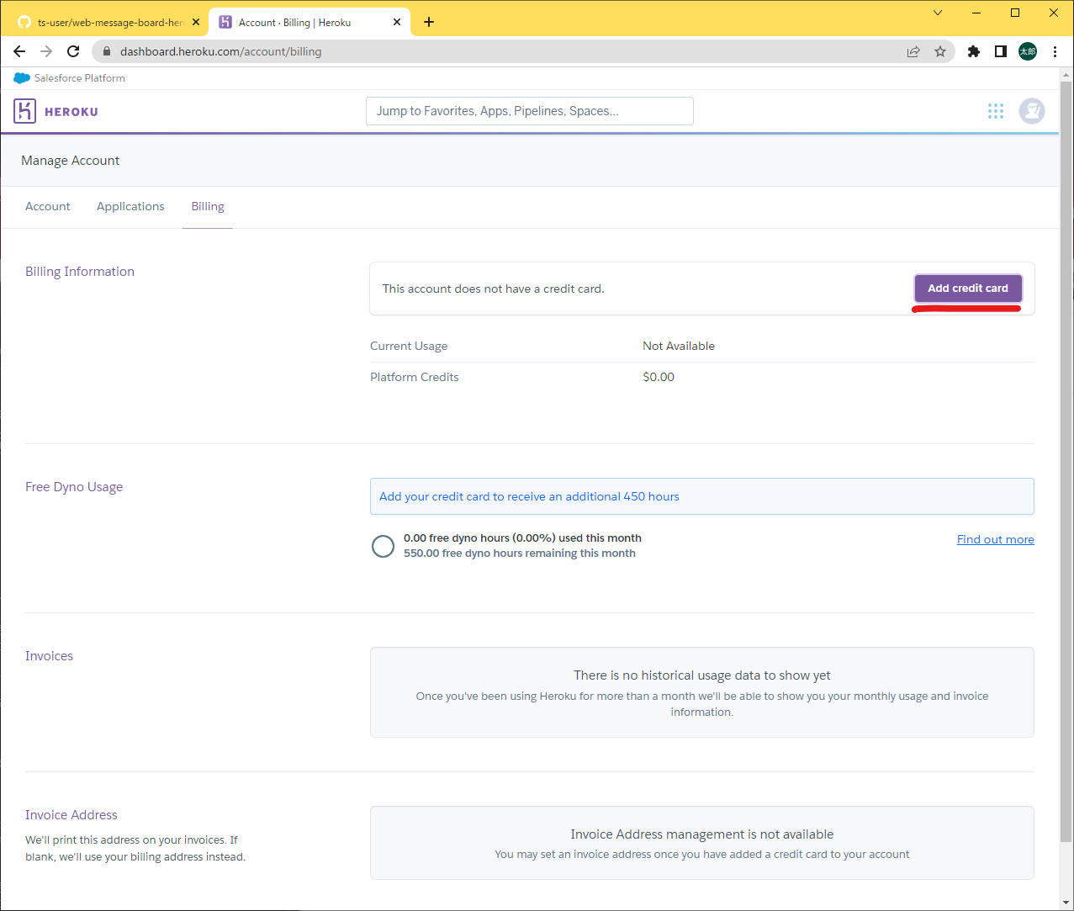Click the Heroku logo icon
Viewport: 1074px width, 911px height.
coord(24,111)
